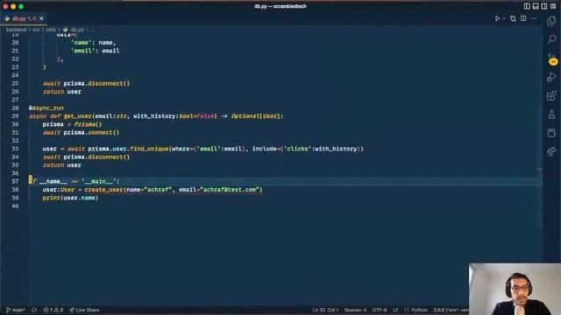This screenshot has width=561, height=315.
Task: Open the Live Share activity bar icon
Action: point(551,151)
